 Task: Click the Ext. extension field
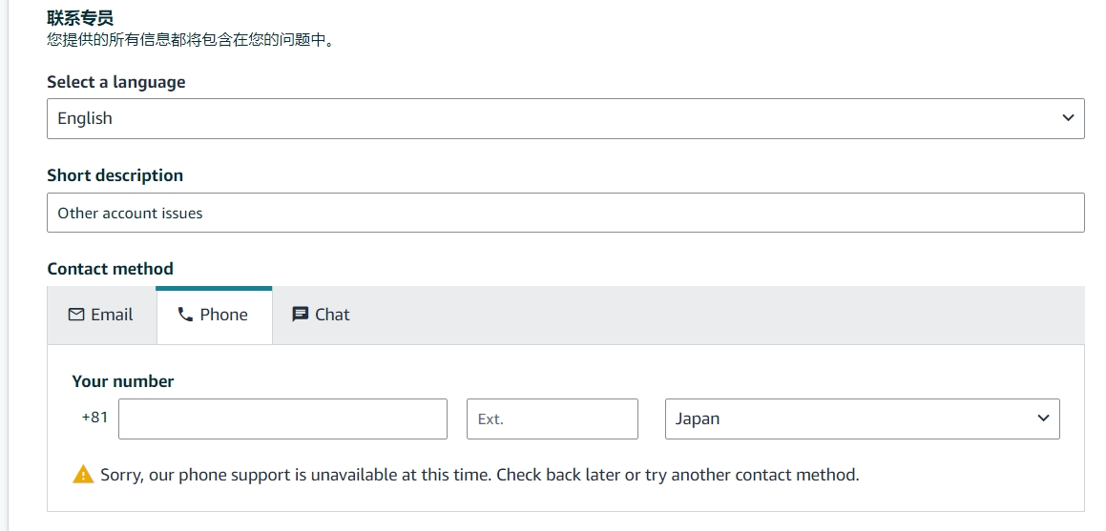[553, 419]
